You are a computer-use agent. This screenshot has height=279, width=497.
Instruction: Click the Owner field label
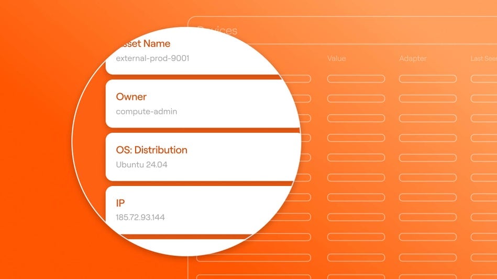131,97
